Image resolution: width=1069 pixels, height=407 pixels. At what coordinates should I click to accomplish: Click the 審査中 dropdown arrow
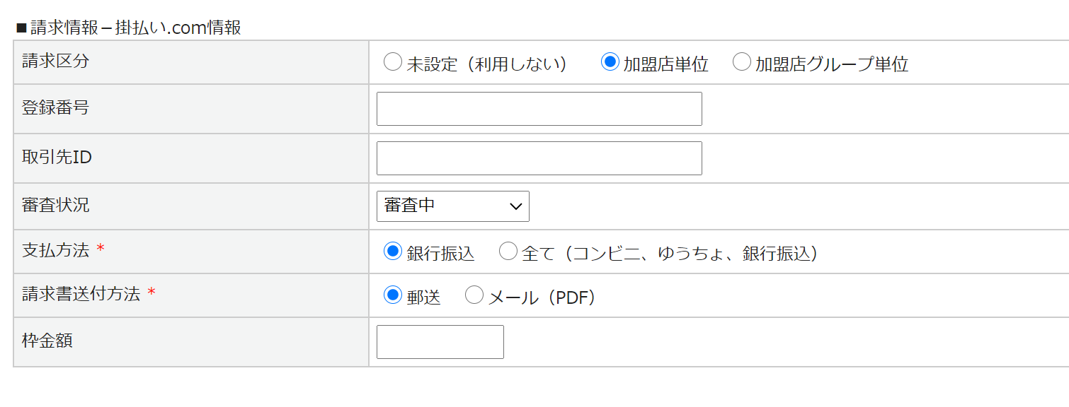tap(515, 206)
